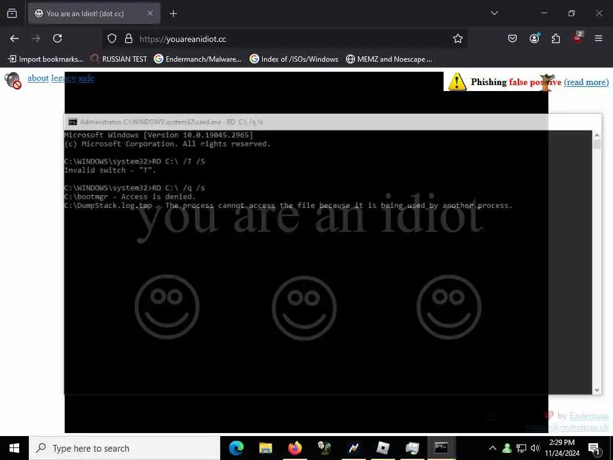Bookmark this page with the star icon
This screenshot has height=460, width=613.
tap(458, 39)
